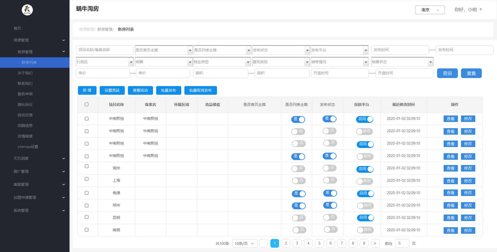Open the 南京 city dropdown
497x252 pixels.
point(430,10)
